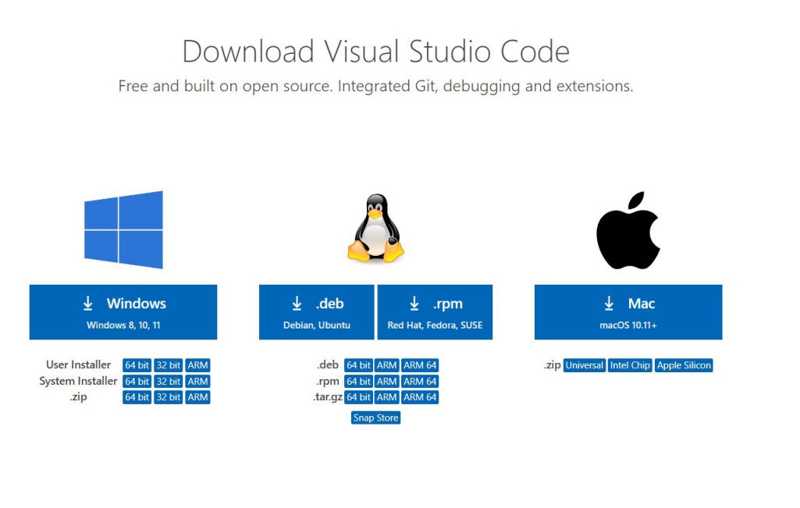800x508 pixels.
Task: Click the '.tar.gz' label
Action: (328, 397)
